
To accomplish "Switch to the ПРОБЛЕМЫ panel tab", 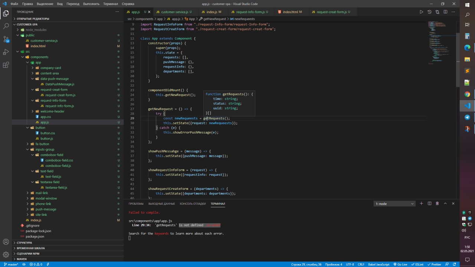I will click(x=136, y=204).
